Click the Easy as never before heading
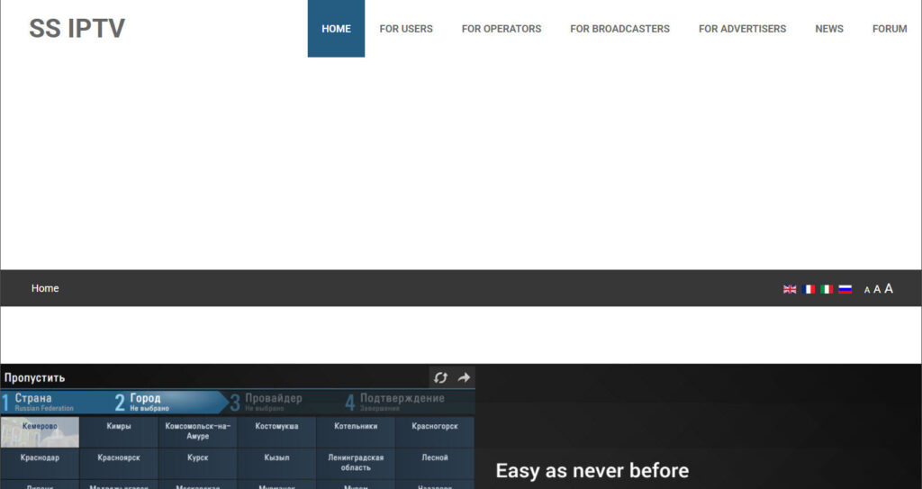This screenshot has height=489, width=922. tap(592, 471)
